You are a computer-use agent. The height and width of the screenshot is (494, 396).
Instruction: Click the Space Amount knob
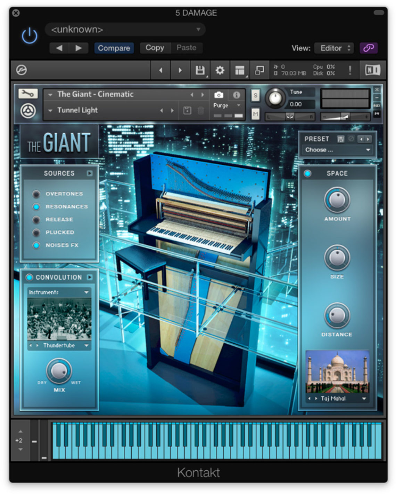coord(337,200)
